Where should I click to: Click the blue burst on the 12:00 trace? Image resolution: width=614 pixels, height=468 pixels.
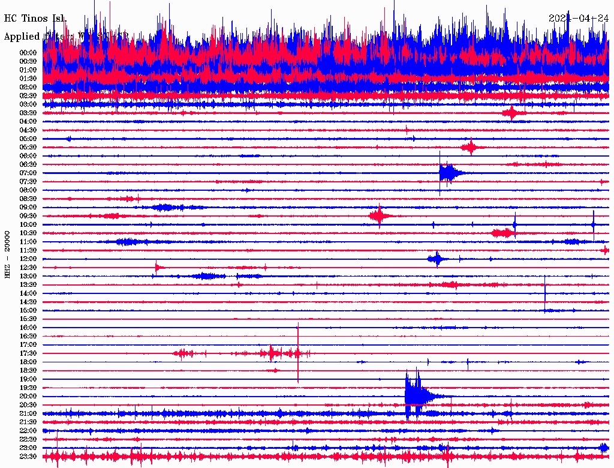437,259
